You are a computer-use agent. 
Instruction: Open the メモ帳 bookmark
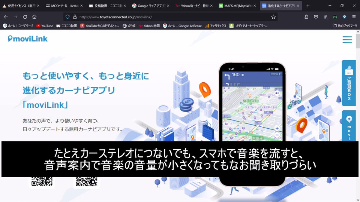tap(129, 26)
